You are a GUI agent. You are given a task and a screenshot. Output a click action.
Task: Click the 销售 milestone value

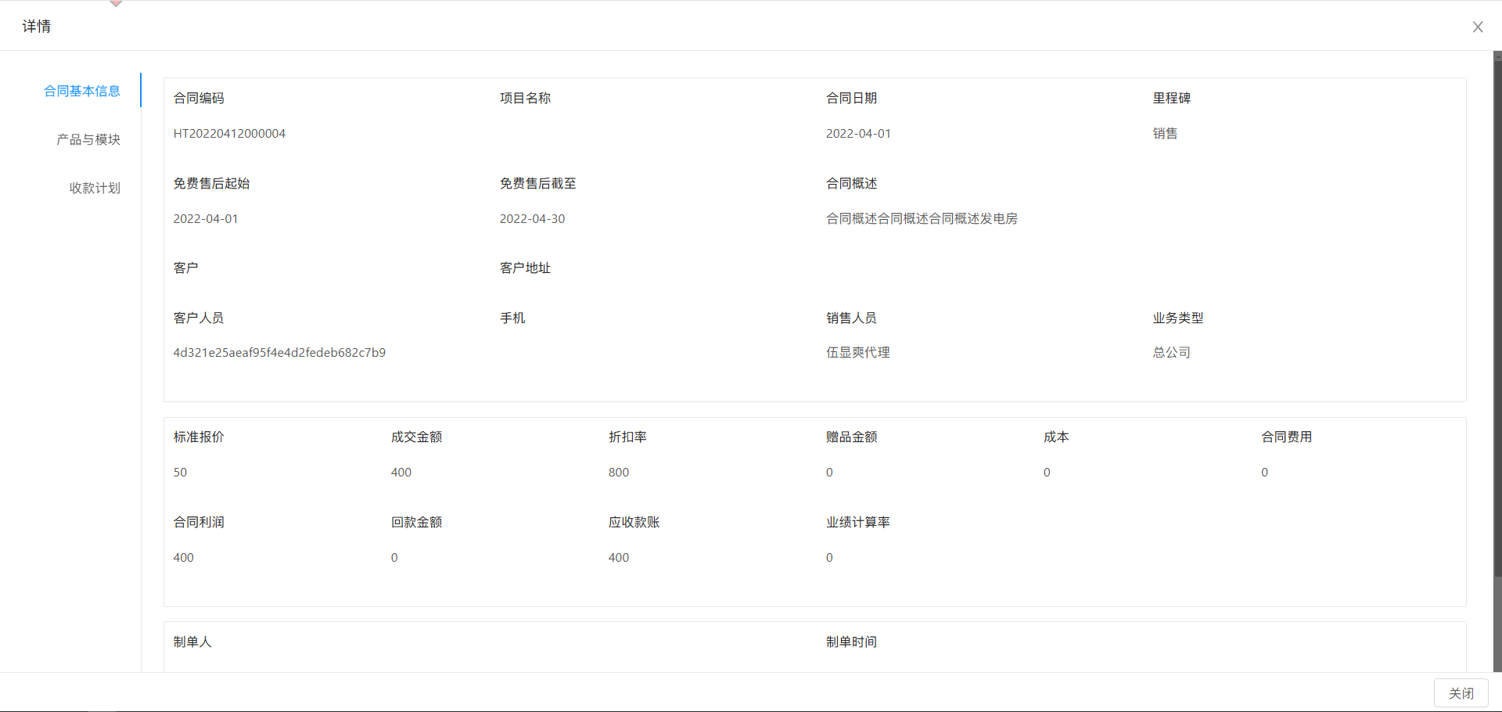pyautogui.click(x=1165, y=134)
